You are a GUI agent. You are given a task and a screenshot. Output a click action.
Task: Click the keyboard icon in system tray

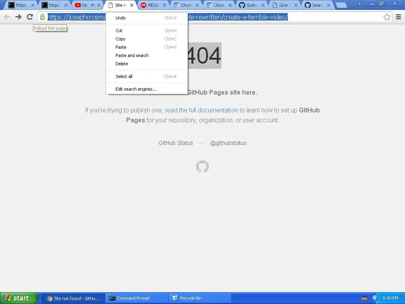tap(364, 298)
